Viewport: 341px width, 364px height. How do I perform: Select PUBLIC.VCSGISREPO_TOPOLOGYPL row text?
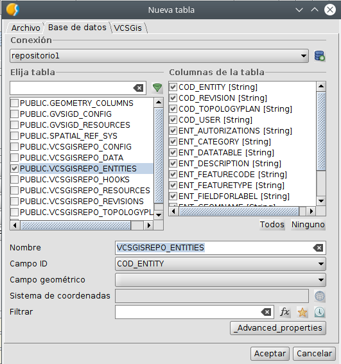point(87,212)
